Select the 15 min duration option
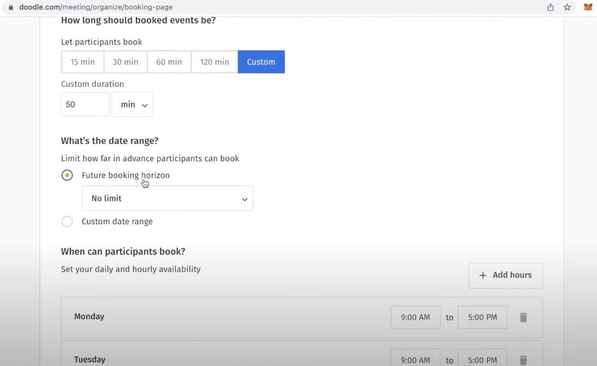 (83, 62)
